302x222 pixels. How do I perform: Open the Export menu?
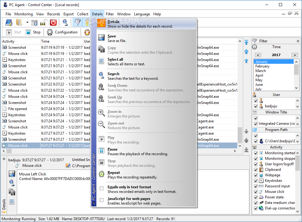68,14
